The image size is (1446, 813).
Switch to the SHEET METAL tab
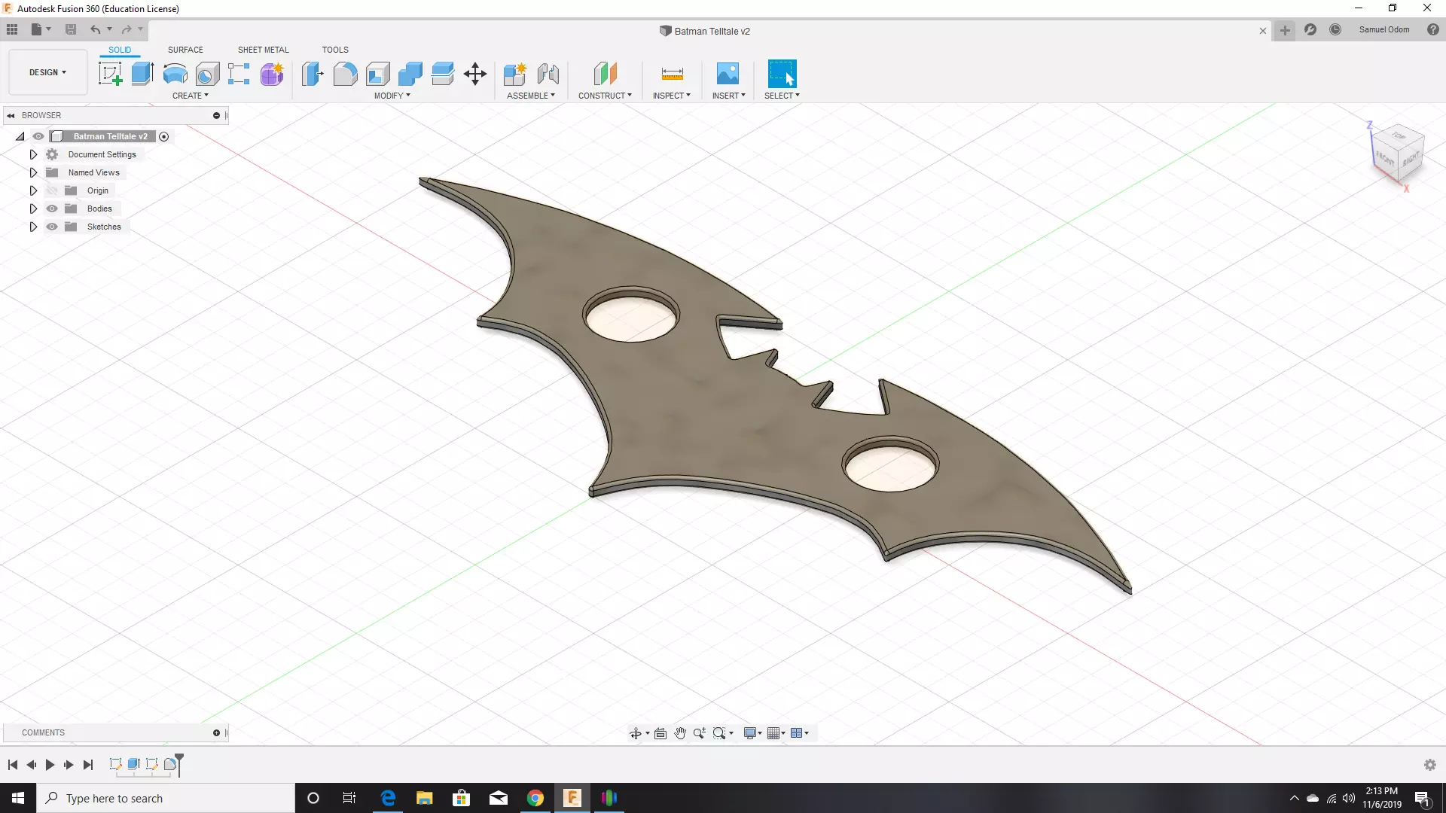click(x=263, y=50)
